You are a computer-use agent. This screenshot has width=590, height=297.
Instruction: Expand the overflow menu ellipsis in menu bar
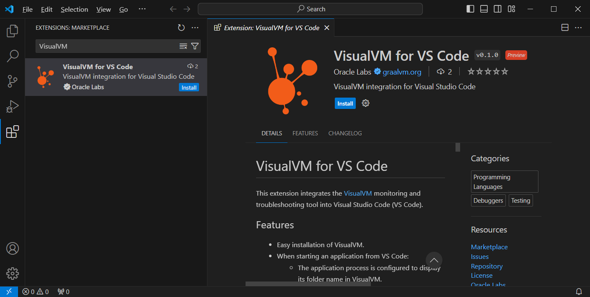142,9
